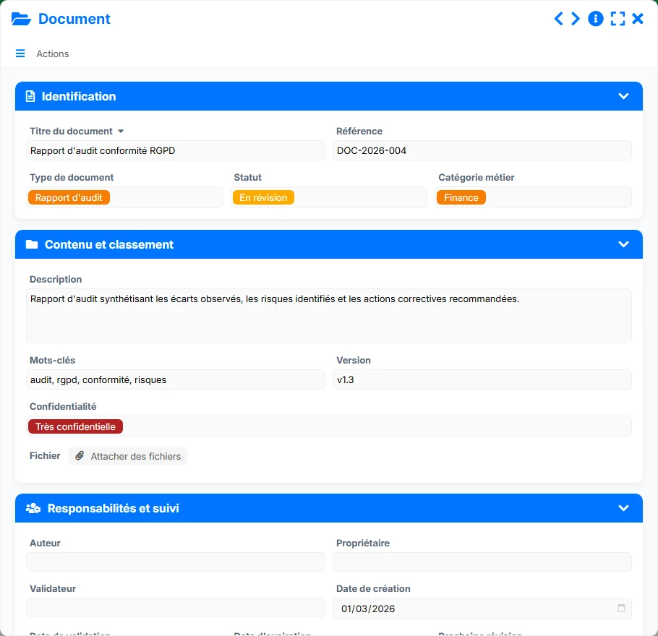
Task: Edit the Titre du document field
Action: (x=176, y=150)
